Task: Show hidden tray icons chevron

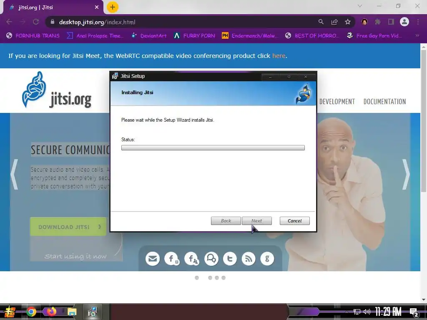Action: 347,312
